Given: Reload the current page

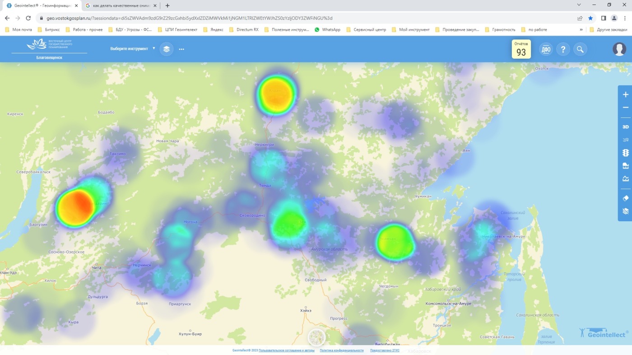Looking at the screenshot, I should 28,18.
